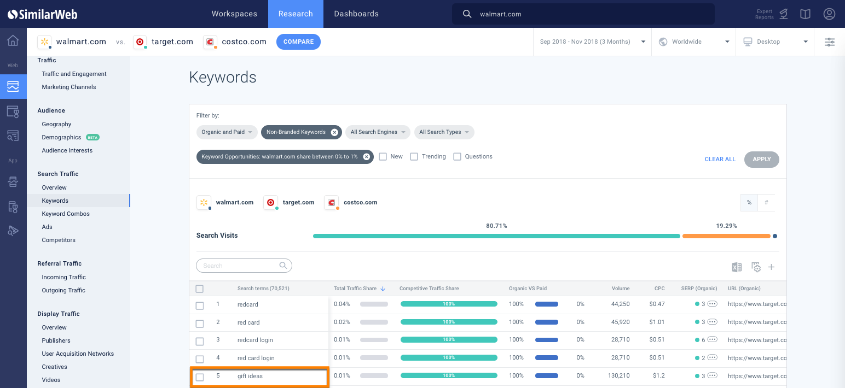845x388 pixels.
Task: Open the Research tab
Action: tap(296, 14)
